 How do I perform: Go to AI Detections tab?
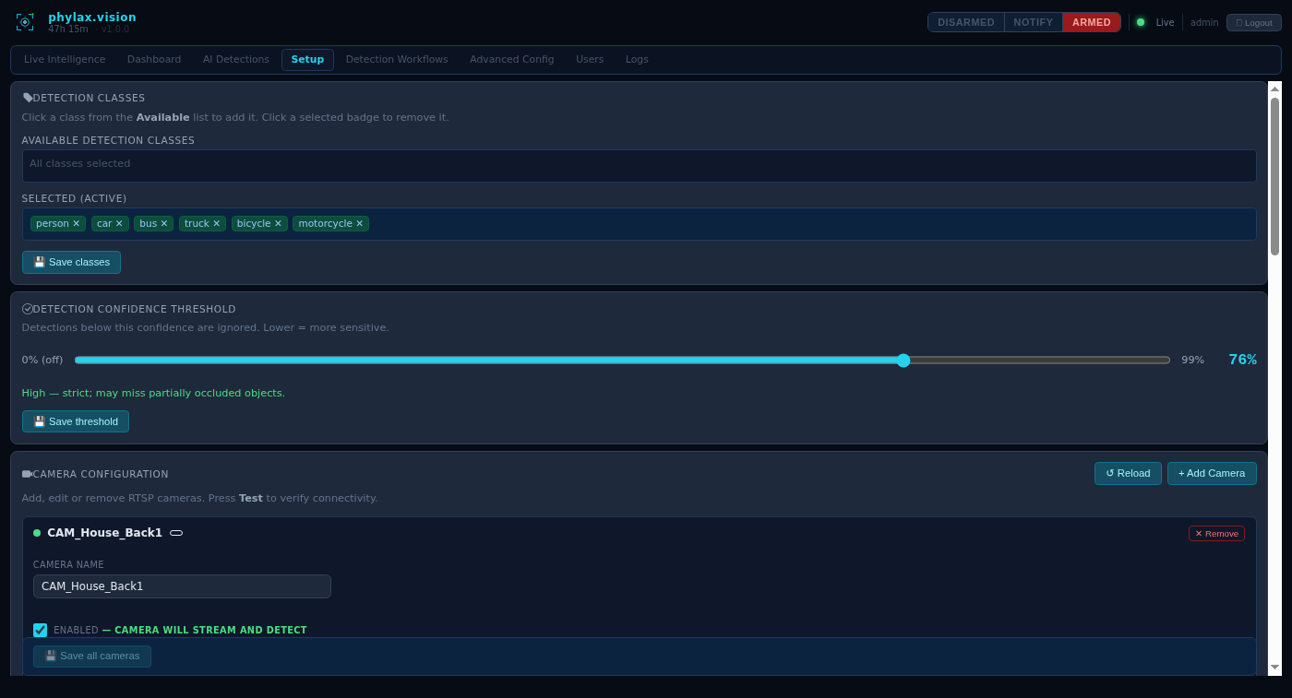[236, 60]
